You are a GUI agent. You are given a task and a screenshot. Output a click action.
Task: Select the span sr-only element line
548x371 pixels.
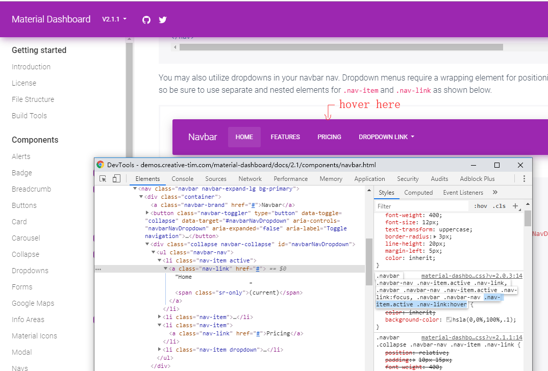coord(239,293)
